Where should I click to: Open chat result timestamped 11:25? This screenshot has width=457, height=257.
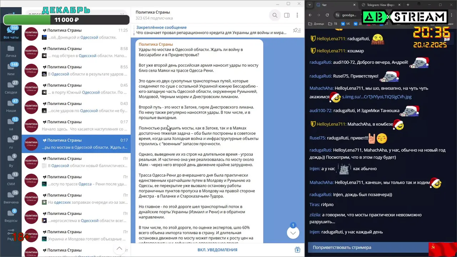(x=76, y=34)
